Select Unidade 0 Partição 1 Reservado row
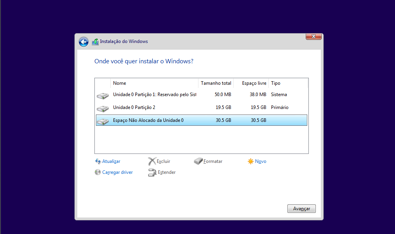 pos(202,95)
